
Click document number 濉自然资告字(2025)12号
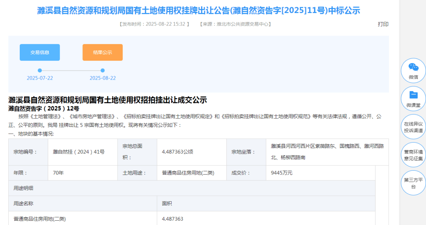coord(44,109)
